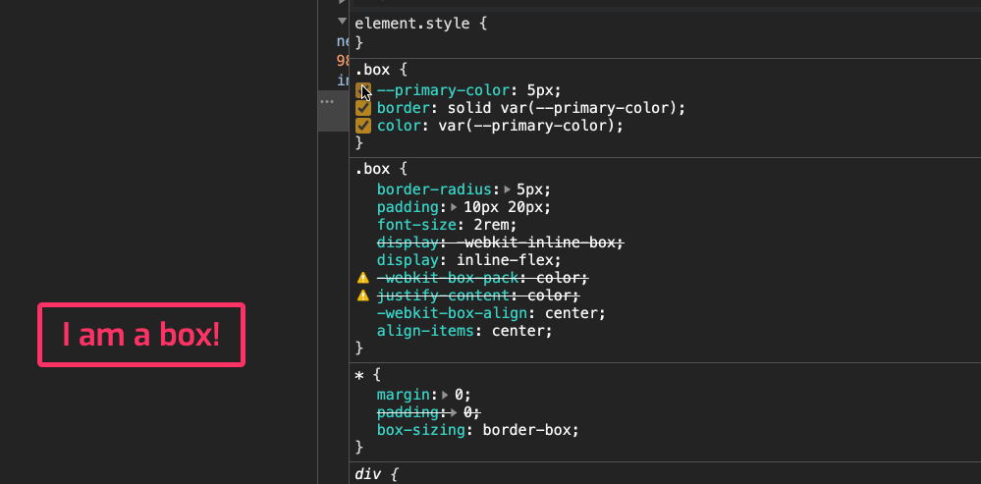Uncheck the --primary-color property checkbox
This screenshot has height=484, width=981.
[x=362, y=90]
